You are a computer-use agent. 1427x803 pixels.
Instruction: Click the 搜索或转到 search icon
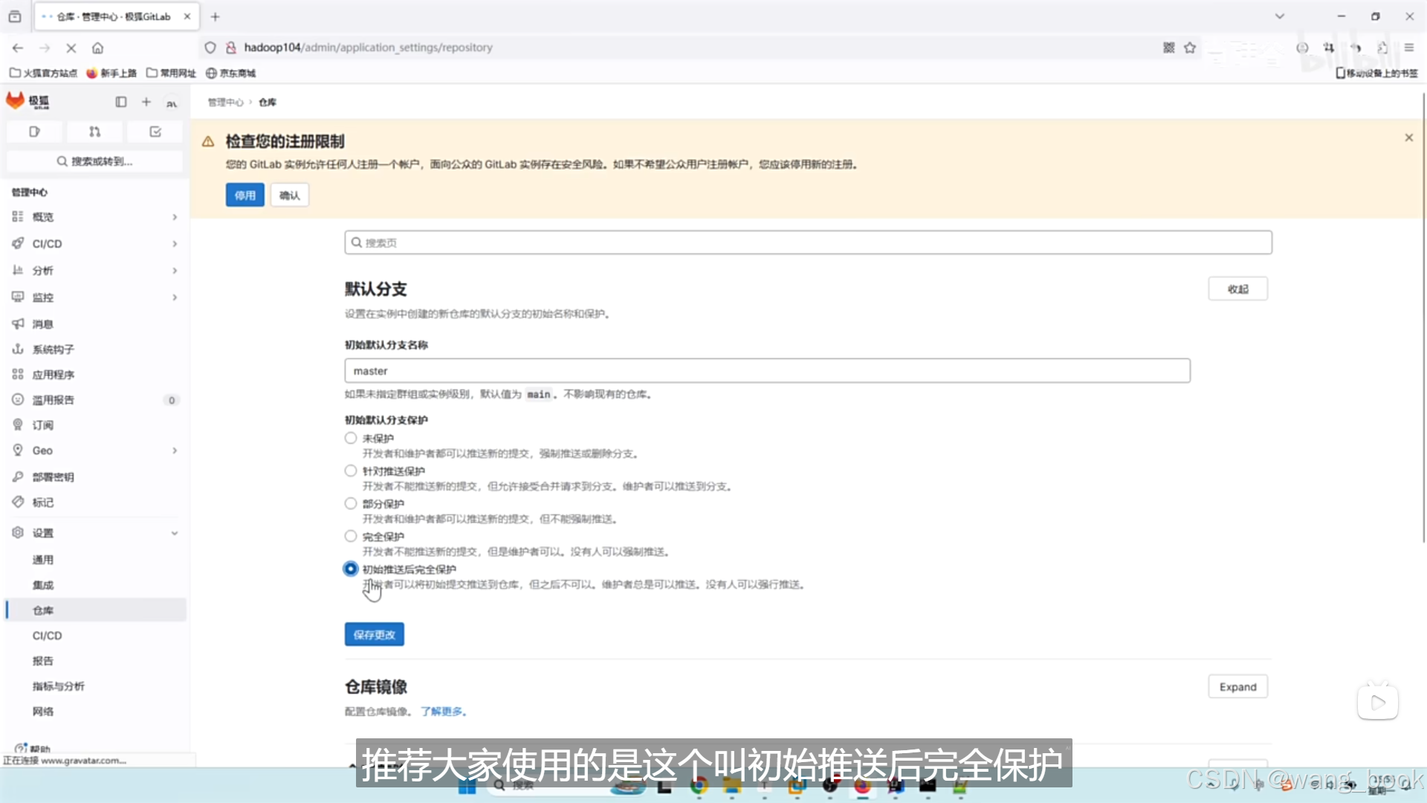coord(61,161)
